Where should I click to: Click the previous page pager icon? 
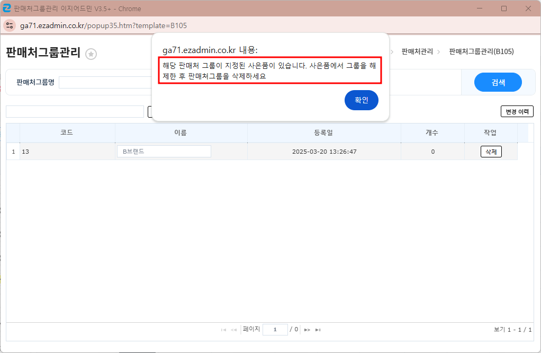click(x=233, y=330)
